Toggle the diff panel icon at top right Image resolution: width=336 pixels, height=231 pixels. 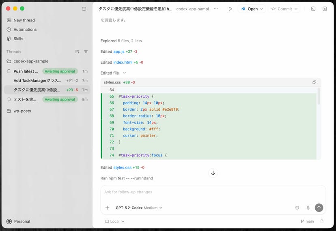[325, 9]
